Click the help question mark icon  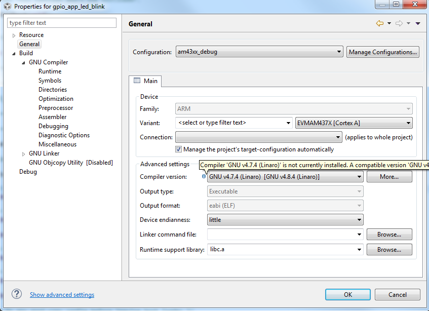click(x=17, y=294)
